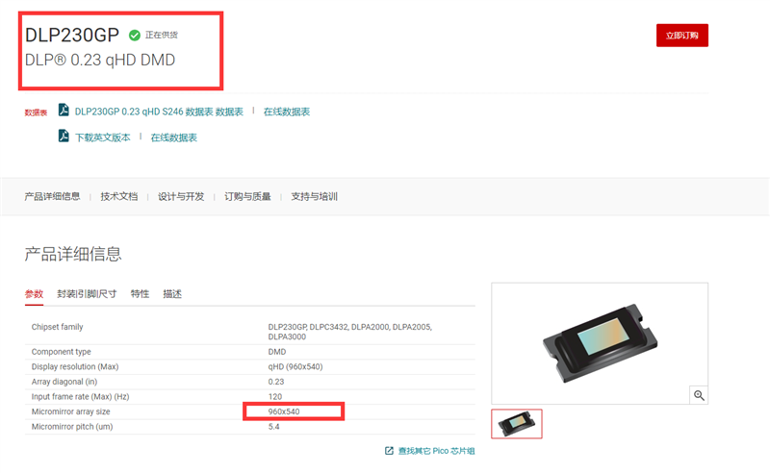The image size is (770, 473).
Task: Go to 设计与开发 navigation item
Action: 181,196
